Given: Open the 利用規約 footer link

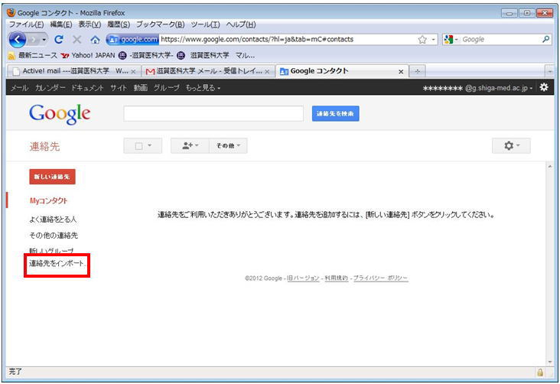Looking at the screenshot, I should click(x=337, y=278).
